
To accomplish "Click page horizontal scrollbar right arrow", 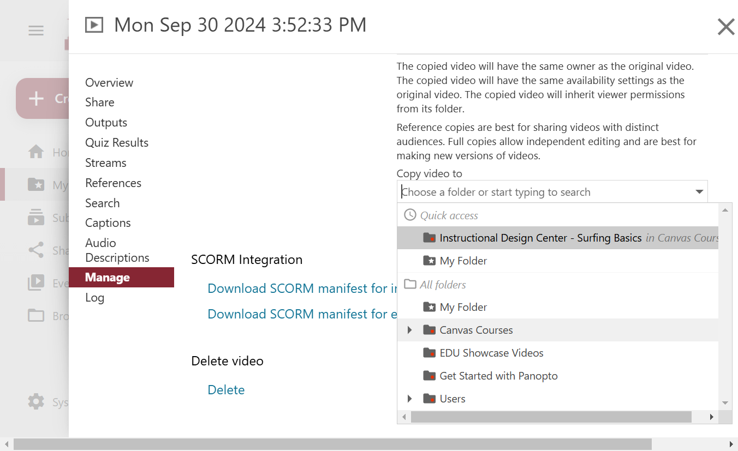I will point(731,444).
